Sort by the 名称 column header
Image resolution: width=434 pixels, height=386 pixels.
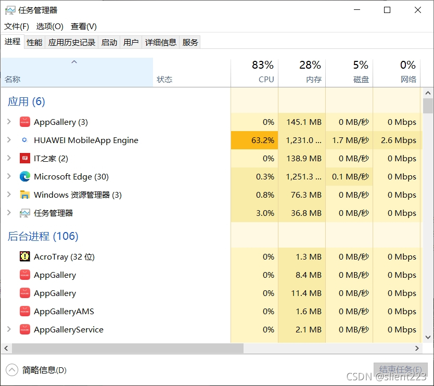[77, 72]
